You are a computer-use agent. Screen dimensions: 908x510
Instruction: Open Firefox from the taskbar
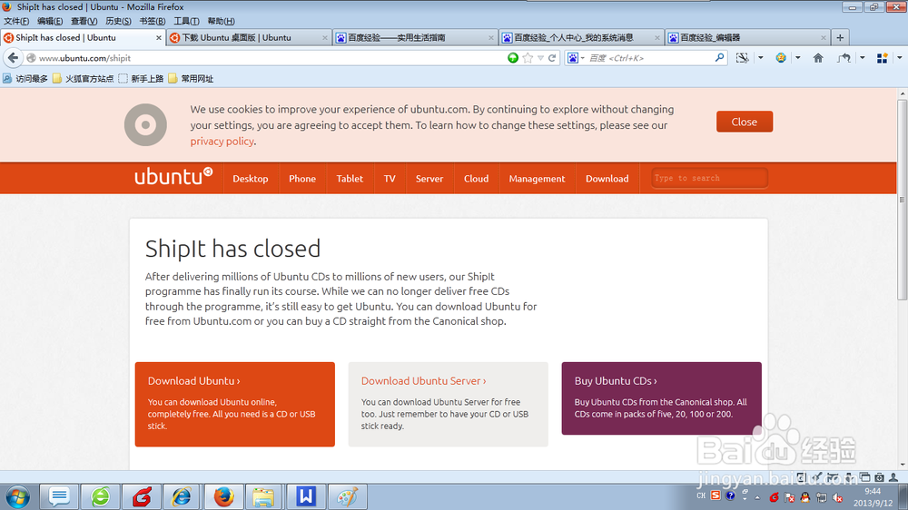[224, 496]
